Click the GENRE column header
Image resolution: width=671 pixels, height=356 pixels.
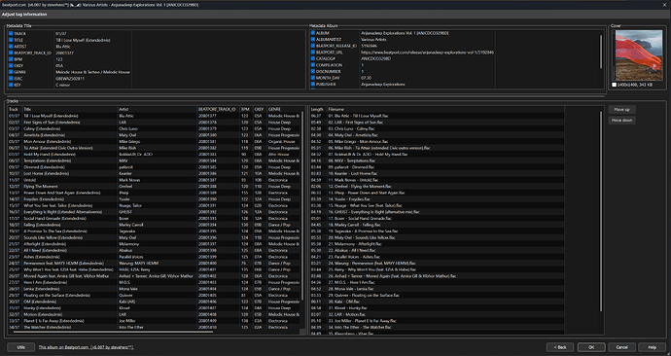283,109
